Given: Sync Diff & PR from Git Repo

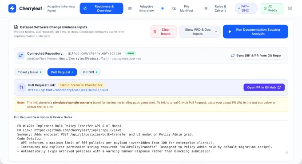Looking at the screenshot, I should tap(256, 56).
